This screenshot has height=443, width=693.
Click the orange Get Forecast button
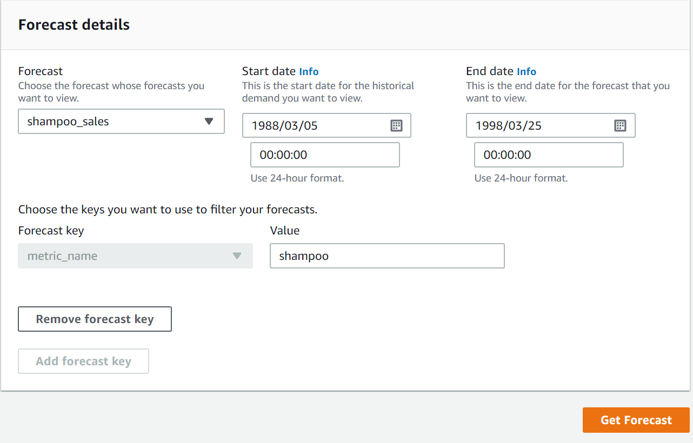coord(636,420)
